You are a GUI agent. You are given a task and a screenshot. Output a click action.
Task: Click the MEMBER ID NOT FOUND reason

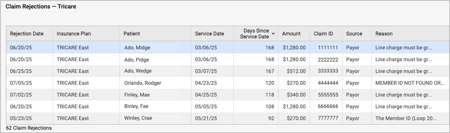410,83
